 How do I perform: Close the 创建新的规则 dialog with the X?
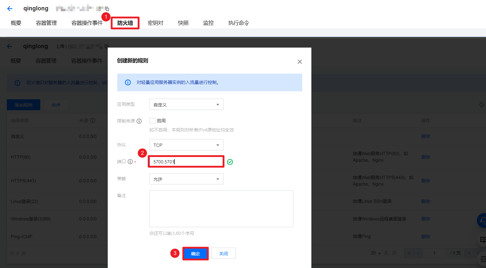(300, 62)
